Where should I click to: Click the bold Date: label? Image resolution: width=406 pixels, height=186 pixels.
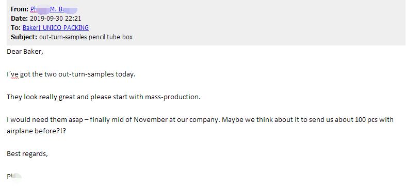(20, 19)
